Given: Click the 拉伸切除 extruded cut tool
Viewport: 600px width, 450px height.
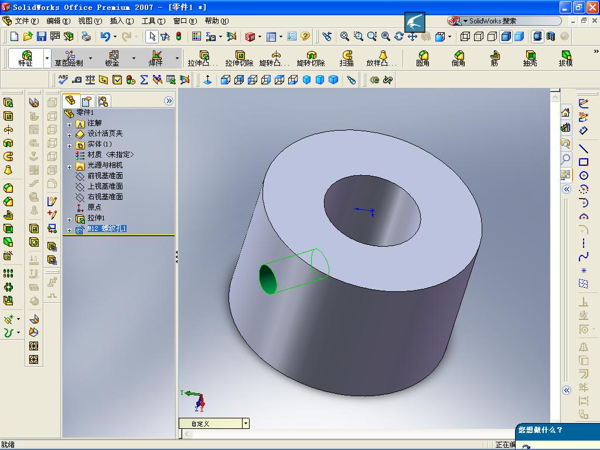Looking at the screenshot, I should (x=239, y=58).
